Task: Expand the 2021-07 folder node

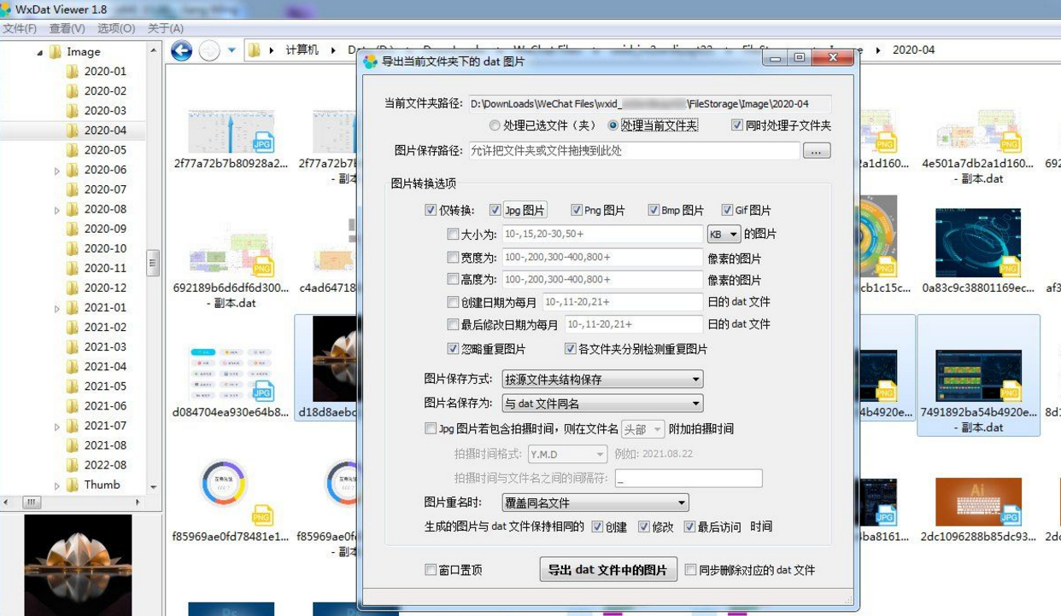Action: [x=57, y=426]
